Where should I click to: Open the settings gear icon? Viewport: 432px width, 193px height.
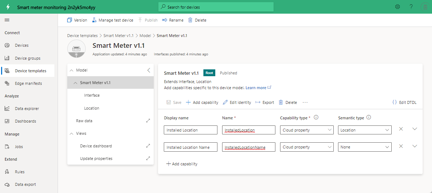click(x=397, y=7)
